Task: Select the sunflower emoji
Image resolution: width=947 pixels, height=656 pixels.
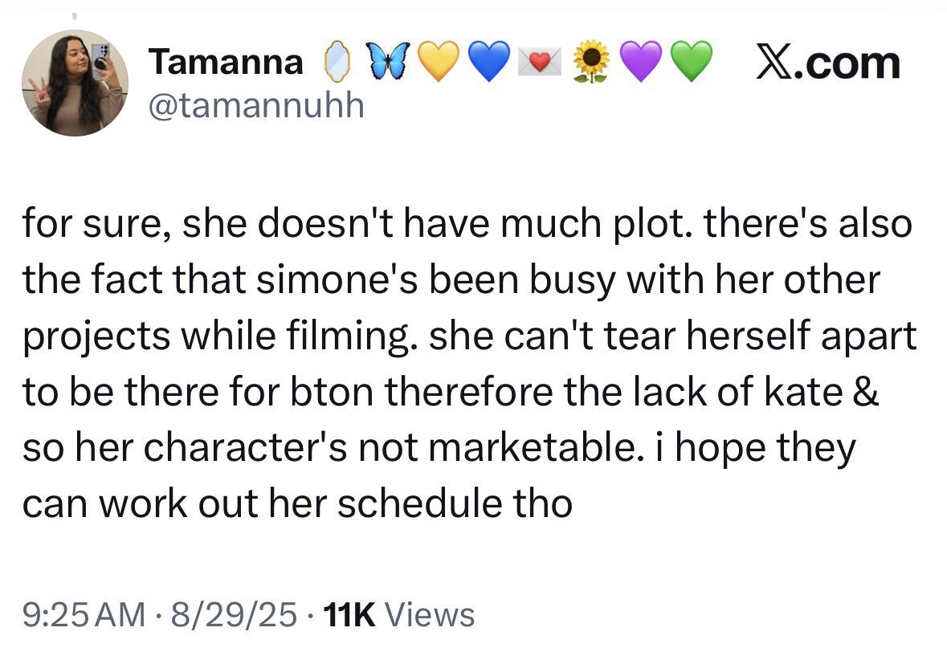Action: 590,63
